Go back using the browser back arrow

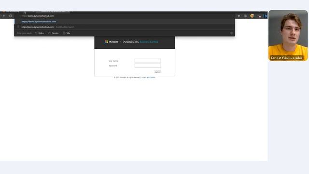[x=4, y=16]
